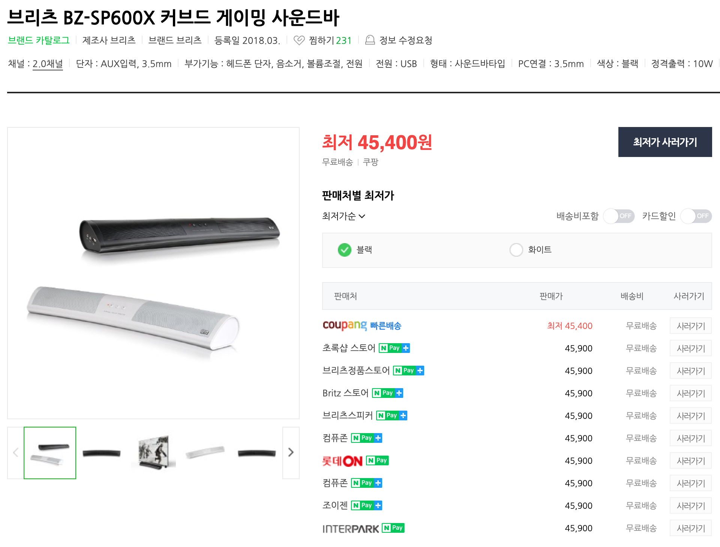Image resolution: width=720 pixels, height=547 pixels.
Task: Click the 최저가 사러가기 button
Action: 665,142
